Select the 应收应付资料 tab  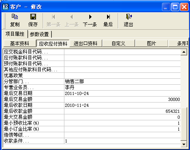click(x=53, y=44)
